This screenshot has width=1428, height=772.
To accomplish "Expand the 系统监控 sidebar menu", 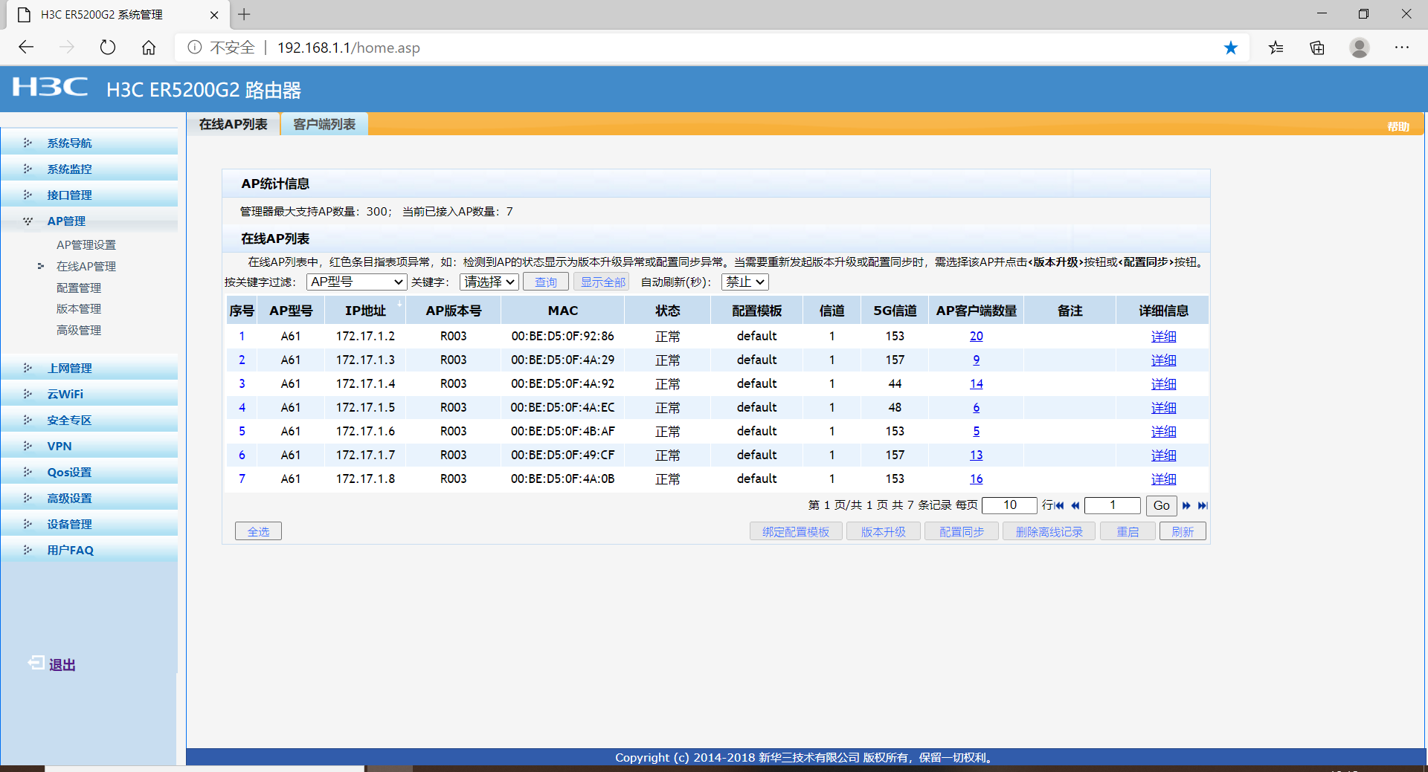I will (x=69, y=169).
